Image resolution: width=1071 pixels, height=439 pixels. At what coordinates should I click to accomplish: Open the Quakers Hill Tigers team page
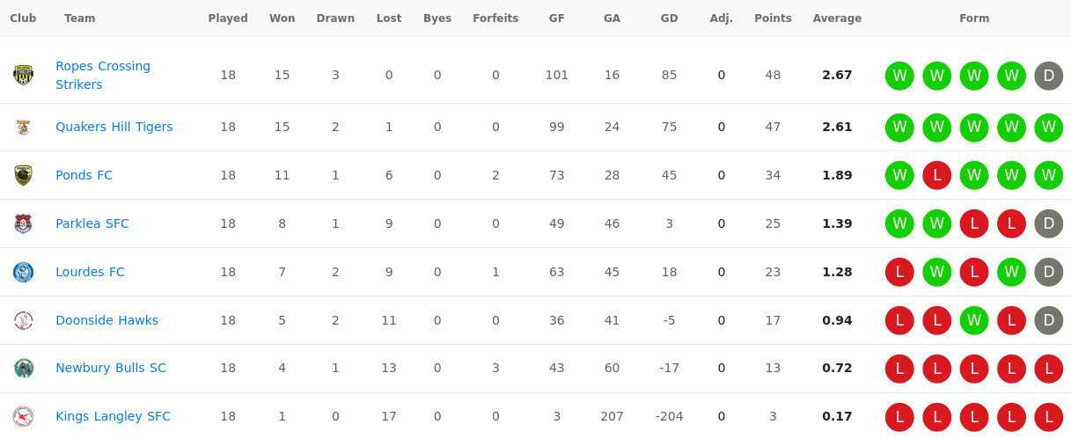point(114,127)
